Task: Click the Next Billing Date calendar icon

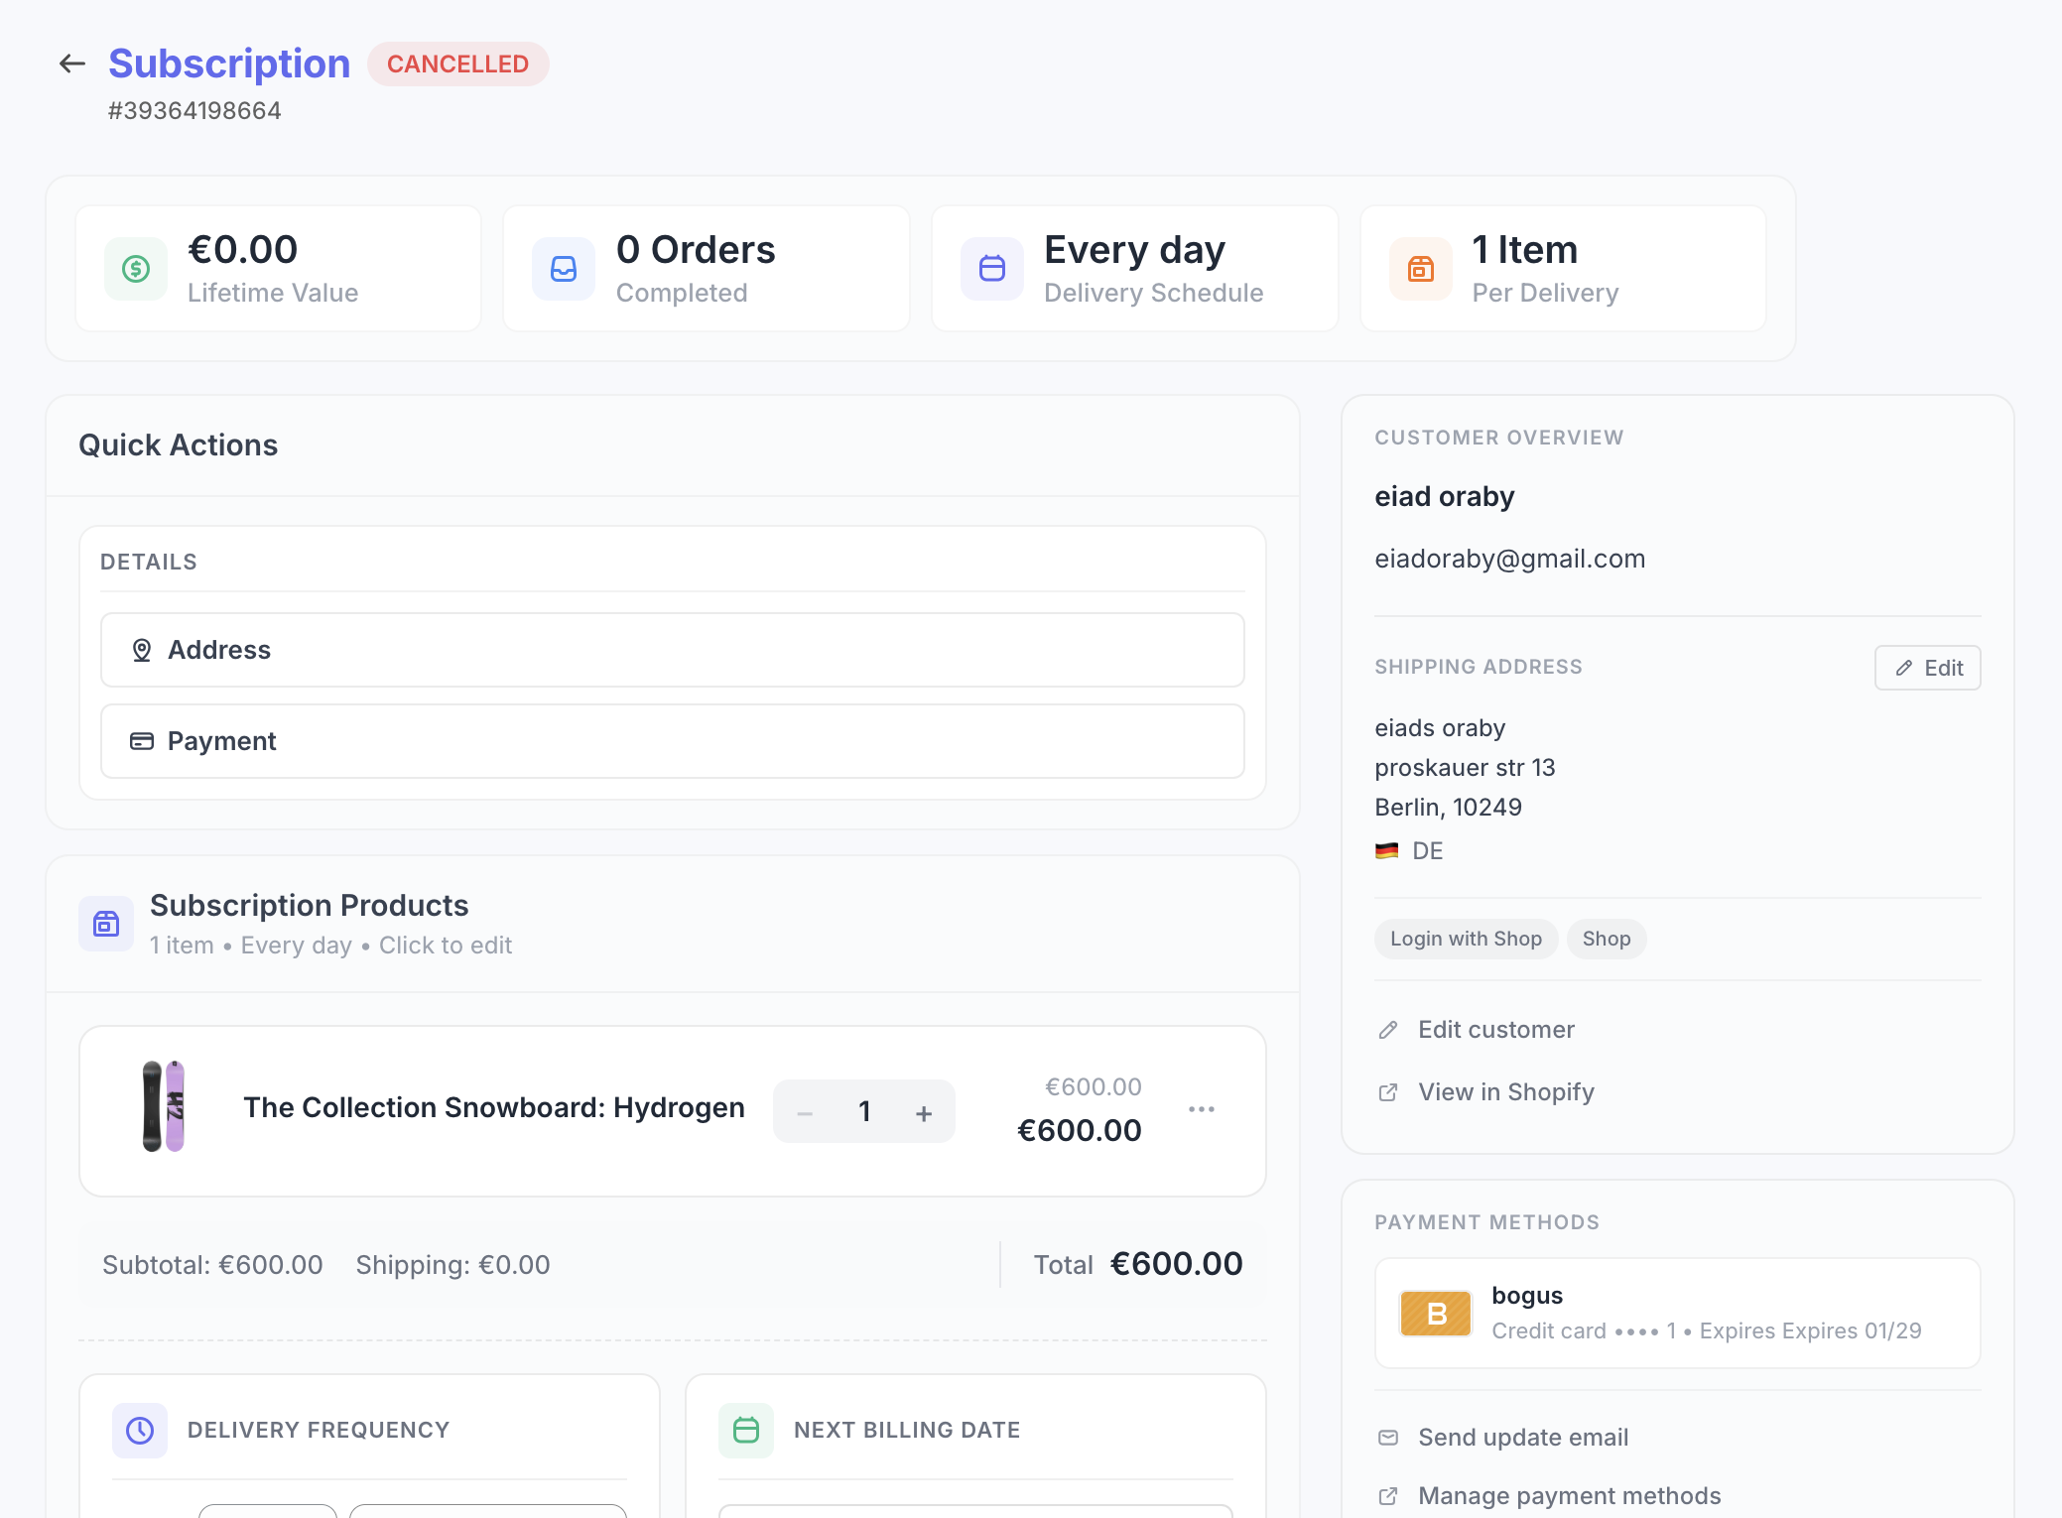Action: pyautogui.click(x=746, y=1431)
